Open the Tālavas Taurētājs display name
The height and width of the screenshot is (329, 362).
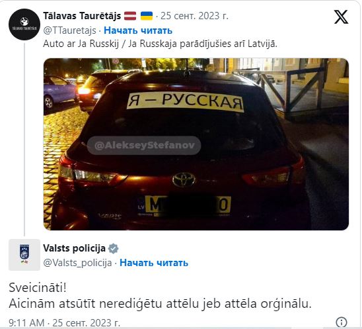[82, 16]
